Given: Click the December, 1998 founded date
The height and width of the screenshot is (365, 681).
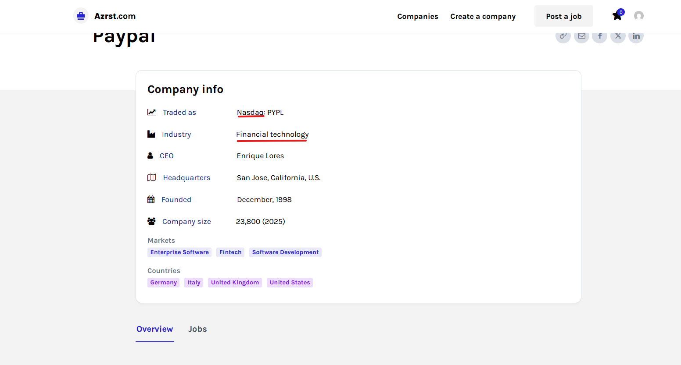Looking at the screenshot, I should [264, 200].
